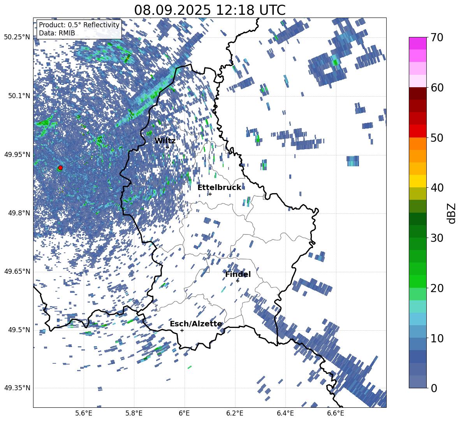Click the orange colorbar swatch below 50
This screenshot has height=421, width=461.
pos(418,144)
